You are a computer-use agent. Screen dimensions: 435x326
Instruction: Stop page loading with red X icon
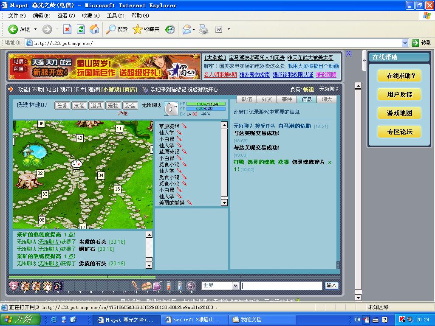[67, 29]
